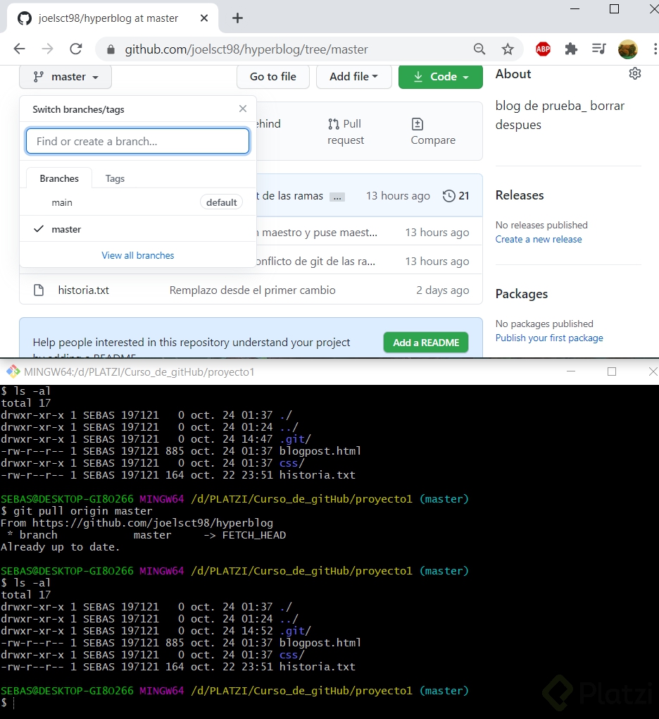Click the Go to file button
The image size is (659, 719).
(273, 77)
